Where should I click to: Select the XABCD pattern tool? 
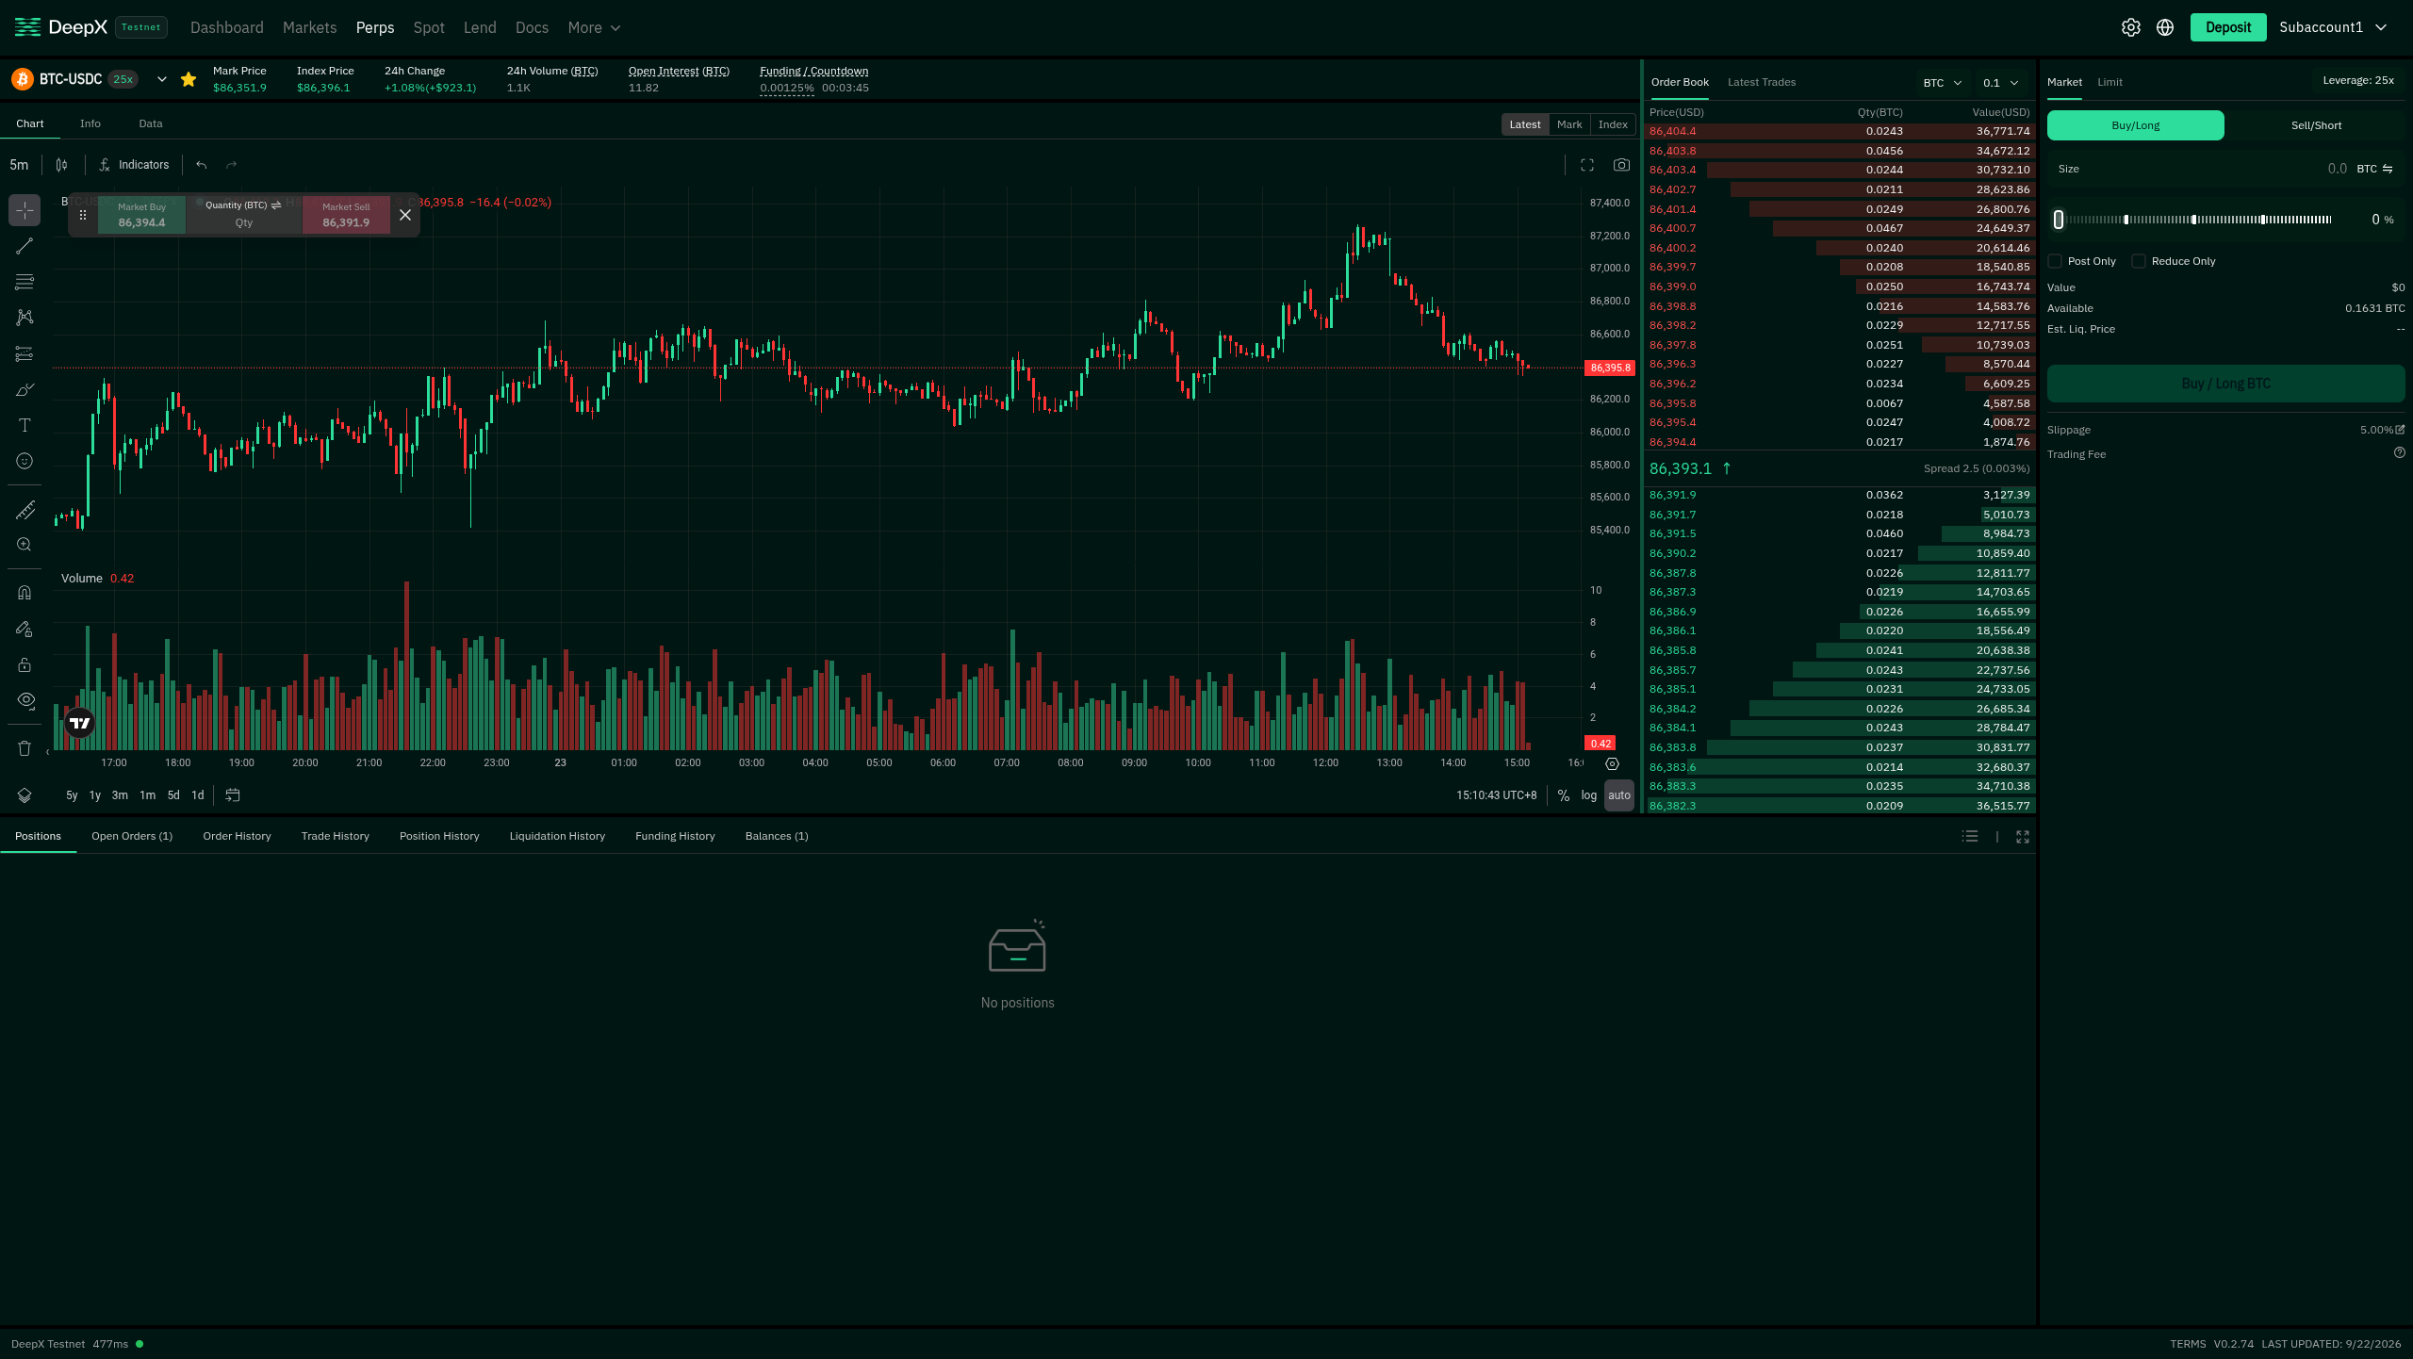25,318
